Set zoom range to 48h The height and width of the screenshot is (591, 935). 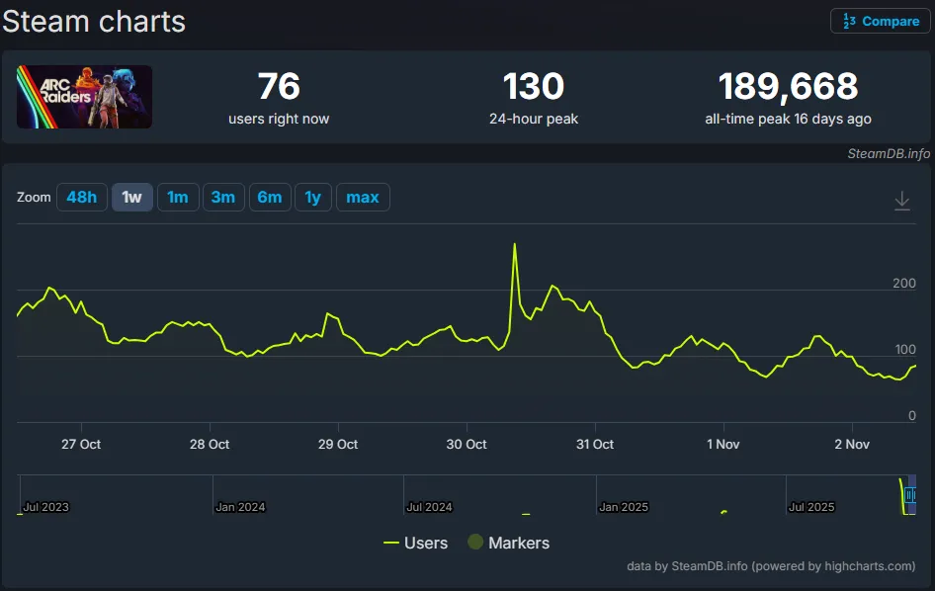82,198
